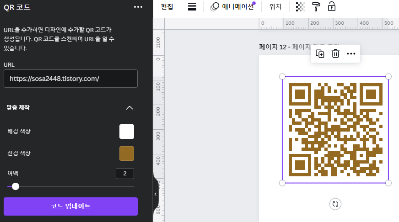The height and width of the screenshot is (222, 399).
Task: Open QR code panel more options menu
Action: tap(138, 7)
